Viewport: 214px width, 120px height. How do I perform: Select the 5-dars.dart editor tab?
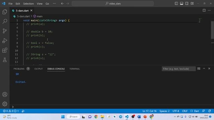pos(22,10)
